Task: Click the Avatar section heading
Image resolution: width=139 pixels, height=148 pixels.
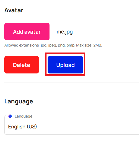Action: [14, 10]
